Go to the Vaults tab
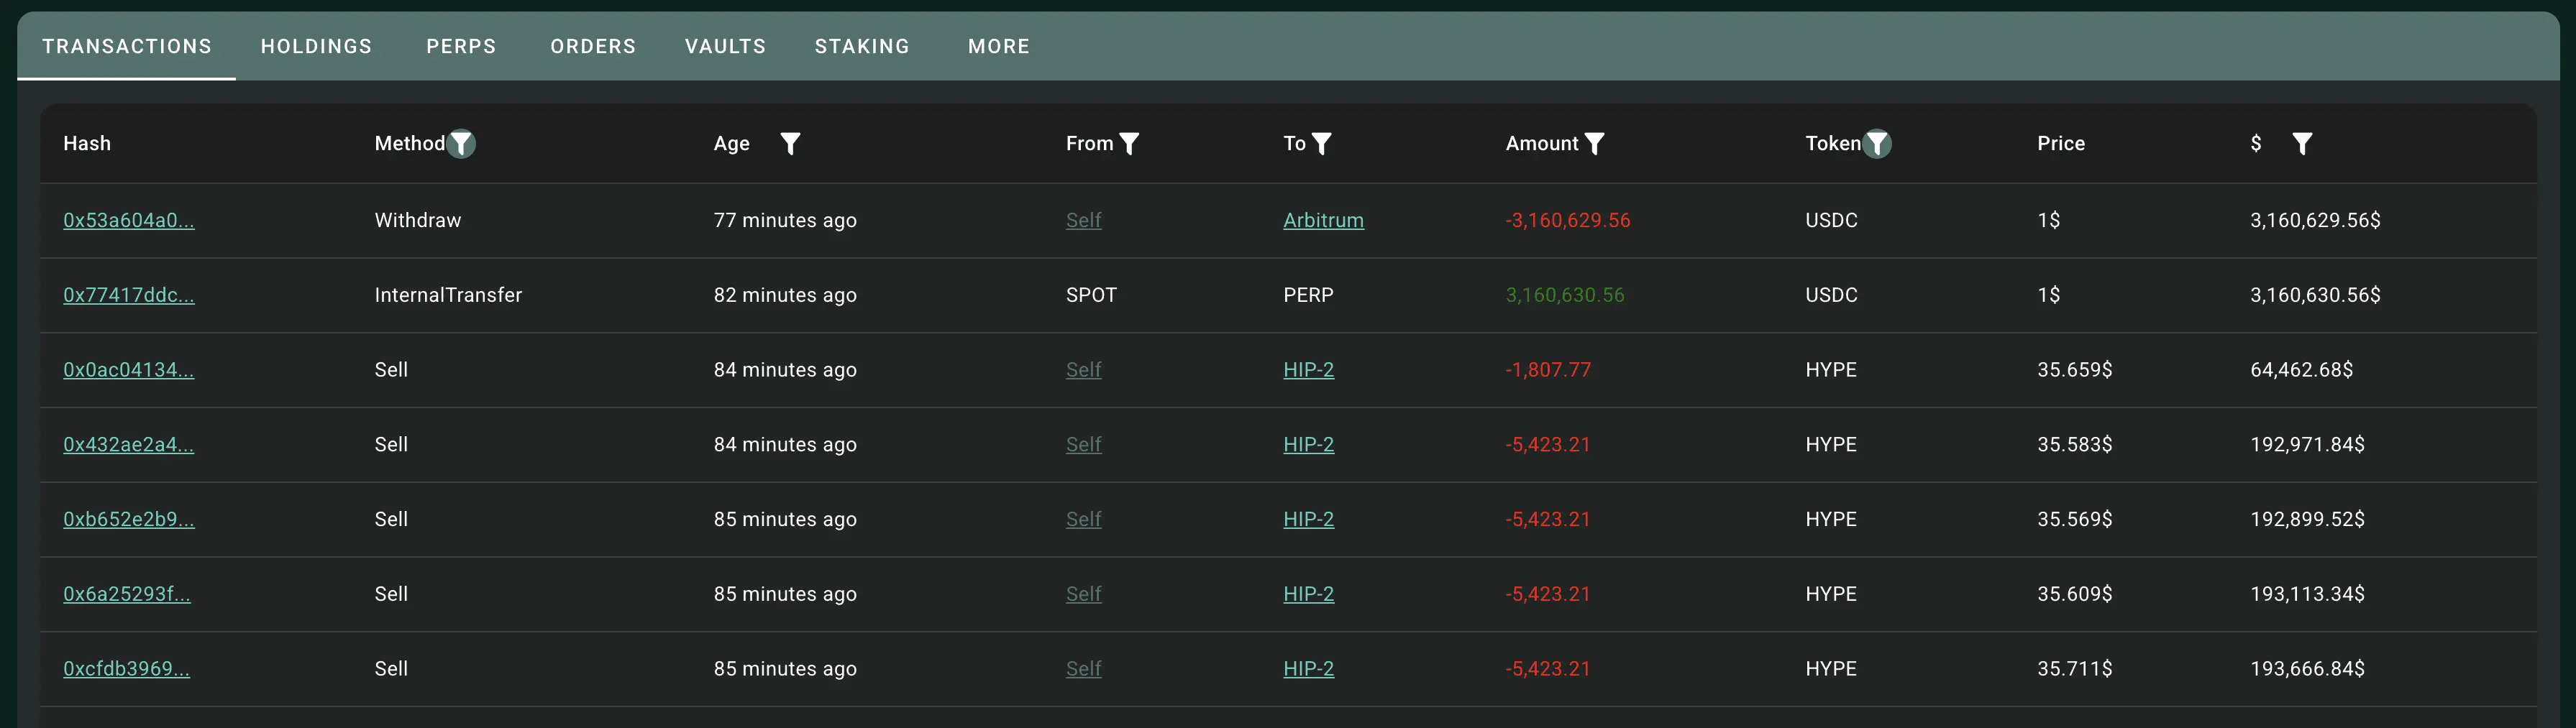 click(725, 46)
